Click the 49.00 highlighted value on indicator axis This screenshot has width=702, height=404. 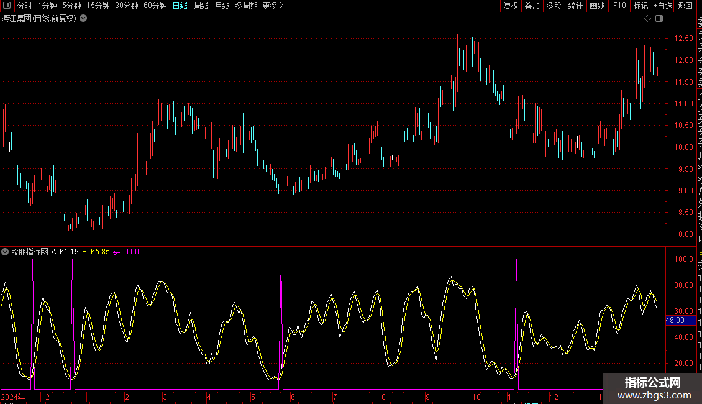[680, 320]
